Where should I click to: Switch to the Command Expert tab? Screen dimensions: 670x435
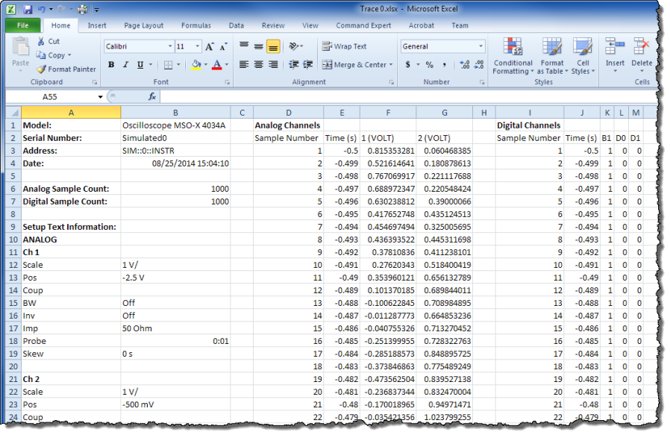[x=363, y=25]
